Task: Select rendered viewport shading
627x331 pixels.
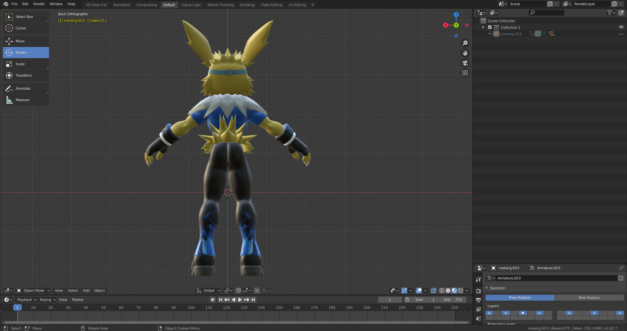Action: coord(460,291)
